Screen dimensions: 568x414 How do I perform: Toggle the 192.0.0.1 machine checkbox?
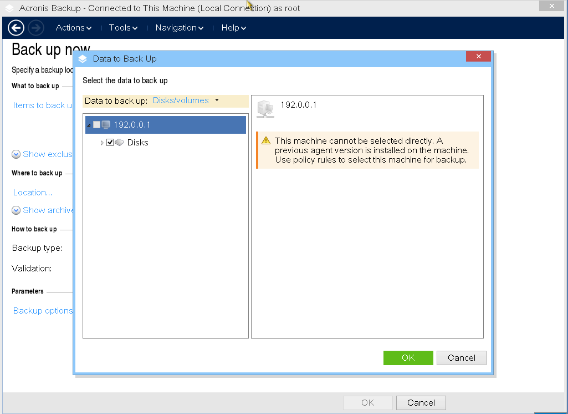click(97, 125)
